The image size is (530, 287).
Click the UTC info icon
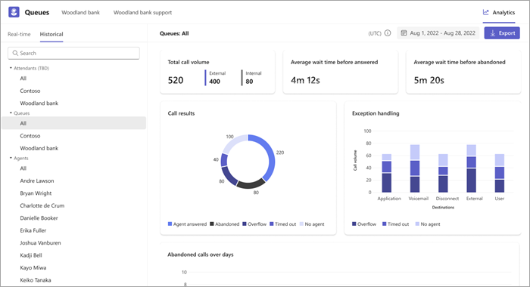click(x=388, y=33)
